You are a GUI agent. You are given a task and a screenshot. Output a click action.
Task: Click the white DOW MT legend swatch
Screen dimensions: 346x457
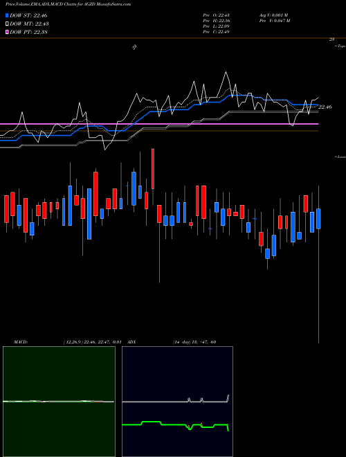7,24
